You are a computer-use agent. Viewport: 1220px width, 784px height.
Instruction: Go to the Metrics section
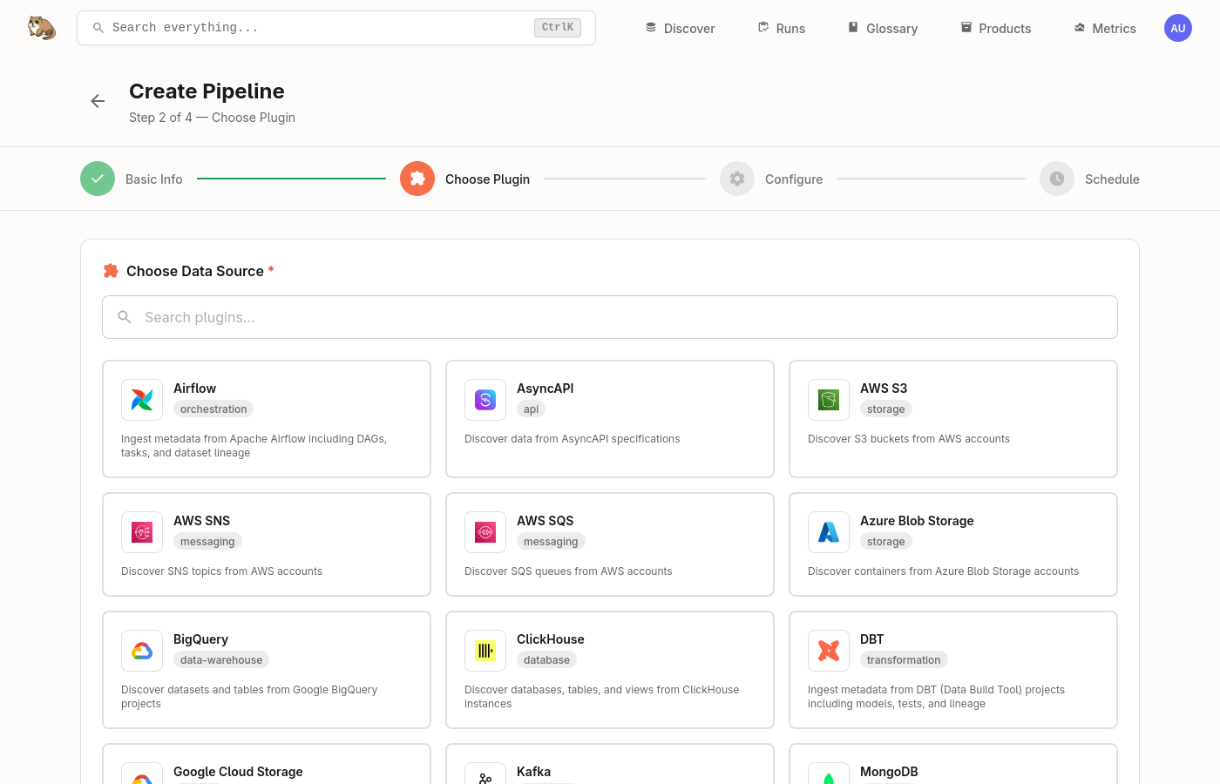tap(1104, 28)
